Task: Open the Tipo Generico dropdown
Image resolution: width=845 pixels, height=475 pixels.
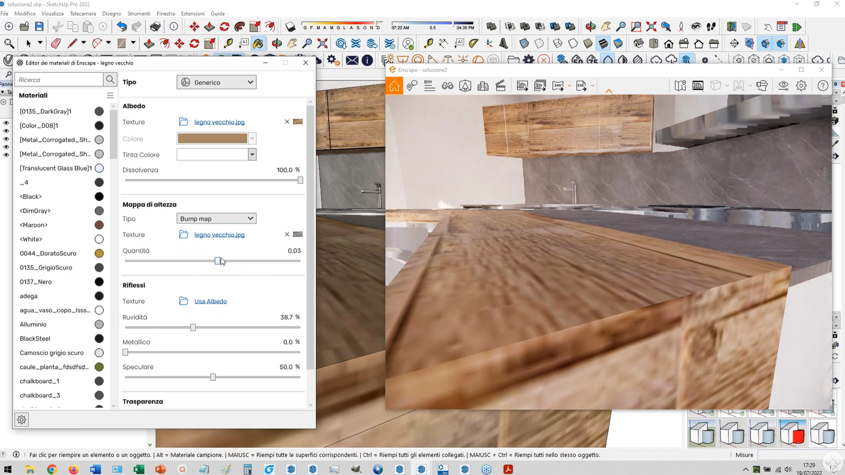Action: 216,83
